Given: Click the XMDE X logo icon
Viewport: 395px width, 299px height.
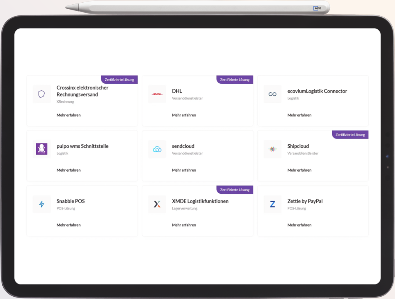Looking at the screenshot, I should tap(157, 204).
